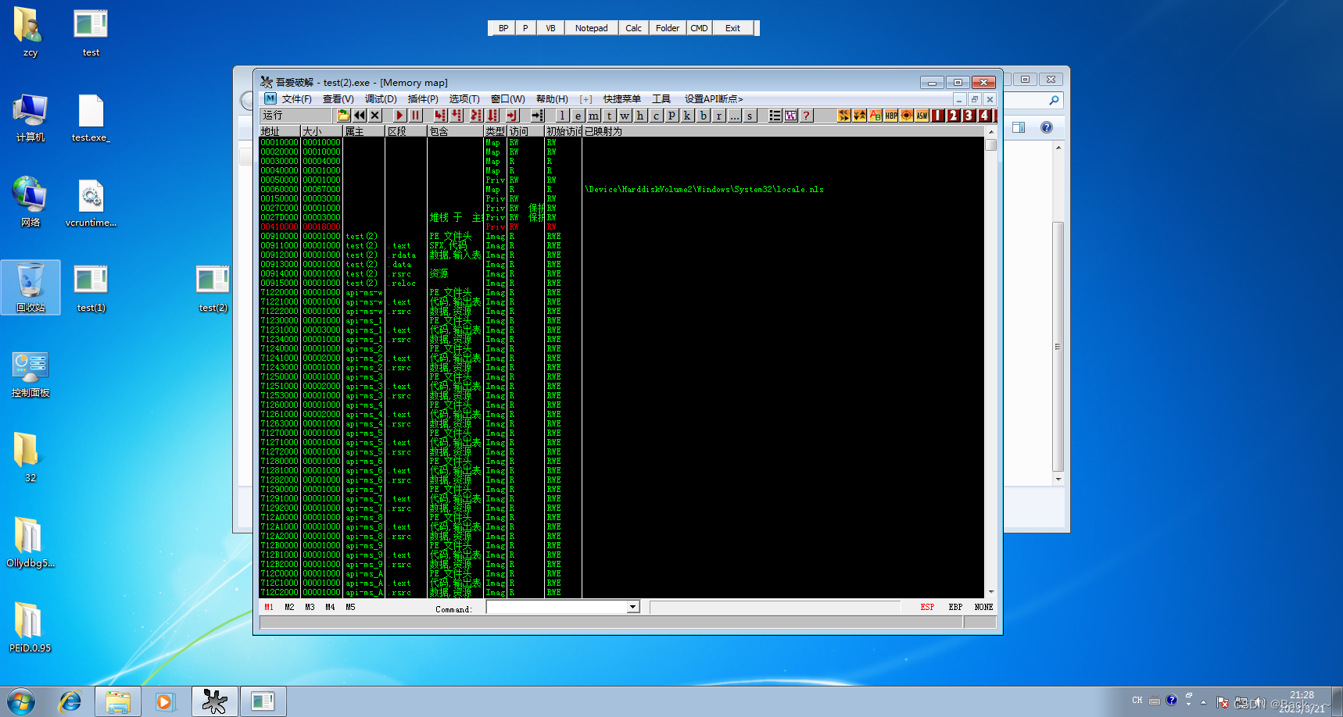This screenshot has height=717, width=1343.
Task: Click the Execute till return icon
Action: [x=512, y=116]
